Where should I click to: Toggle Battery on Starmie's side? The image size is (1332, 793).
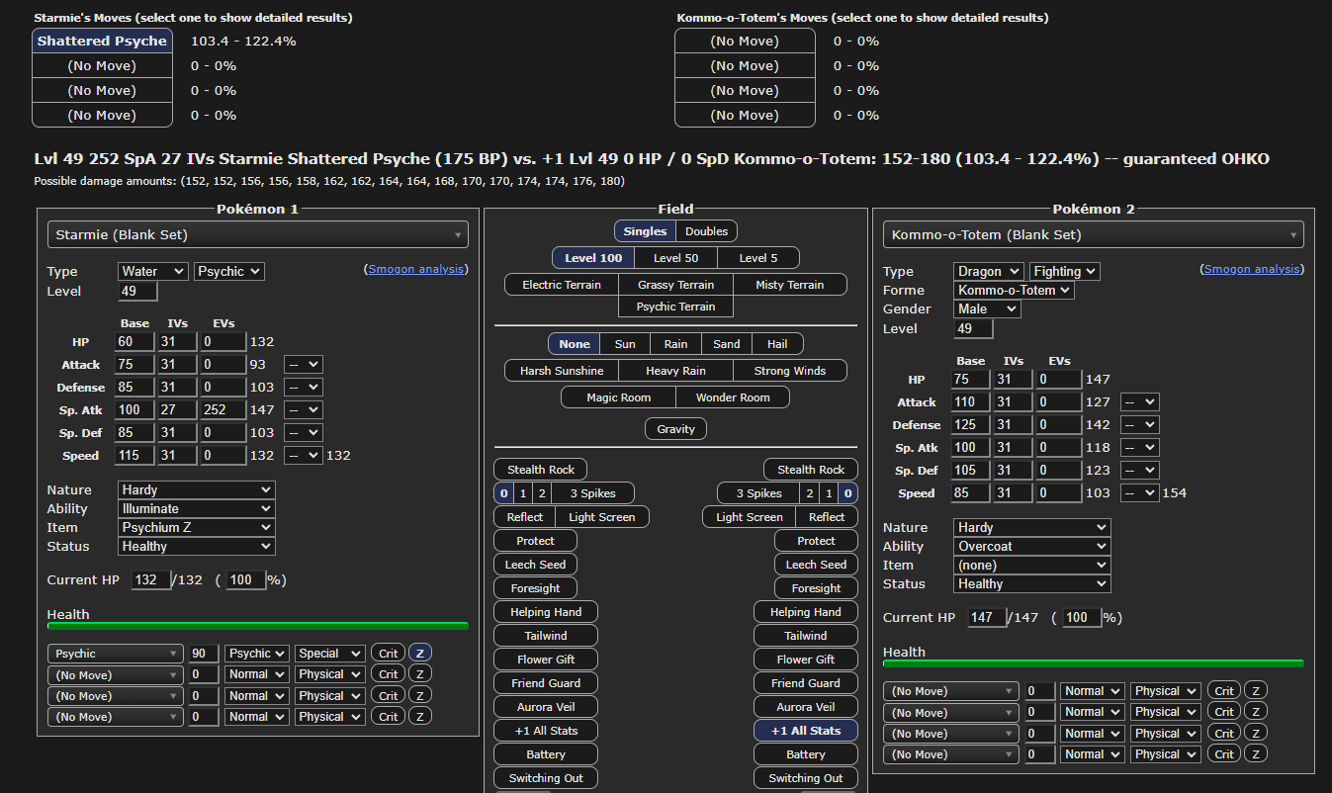[546, 754]
